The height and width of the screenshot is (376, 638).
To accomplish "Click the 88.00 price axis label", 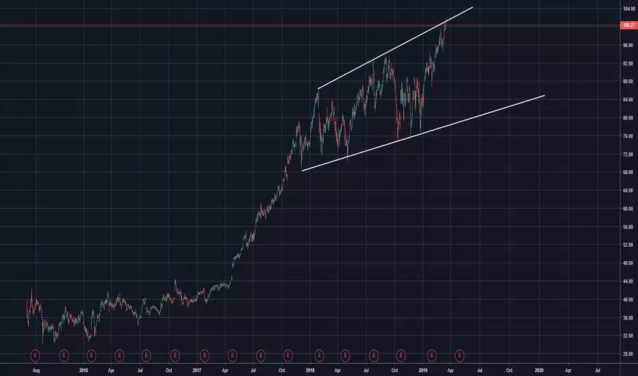I will pos(628,81).
